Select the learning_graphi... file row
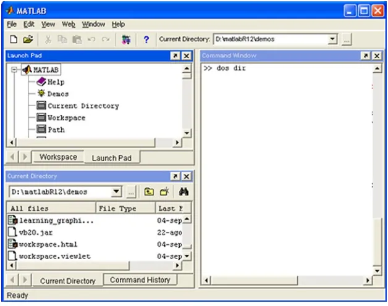388x306 pixels. (95, 220)
